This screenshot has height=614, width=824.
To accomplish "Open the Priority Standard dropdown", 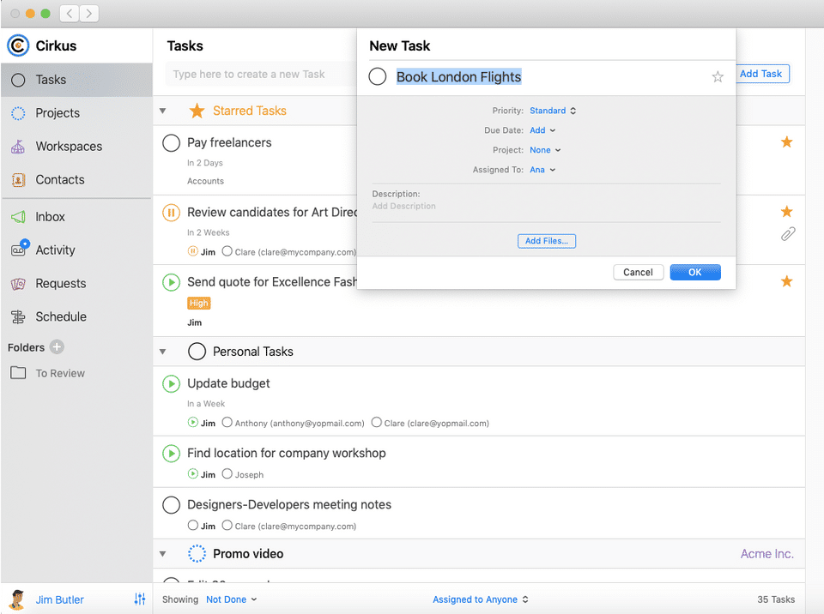I will tap(553, 111).
